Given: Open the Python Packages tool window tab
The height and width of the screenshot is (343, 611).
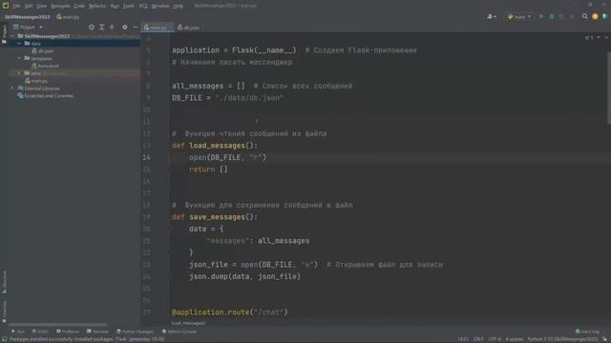Looking at the screenshot, I should pos(135,332).
